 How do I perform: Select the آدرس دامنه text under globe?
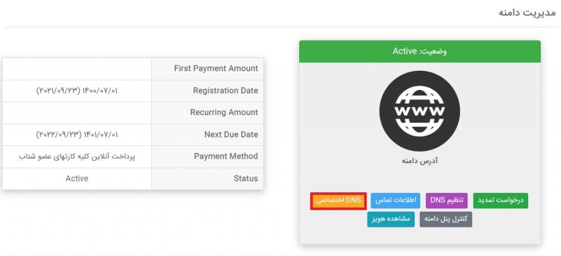click(420, 161)
